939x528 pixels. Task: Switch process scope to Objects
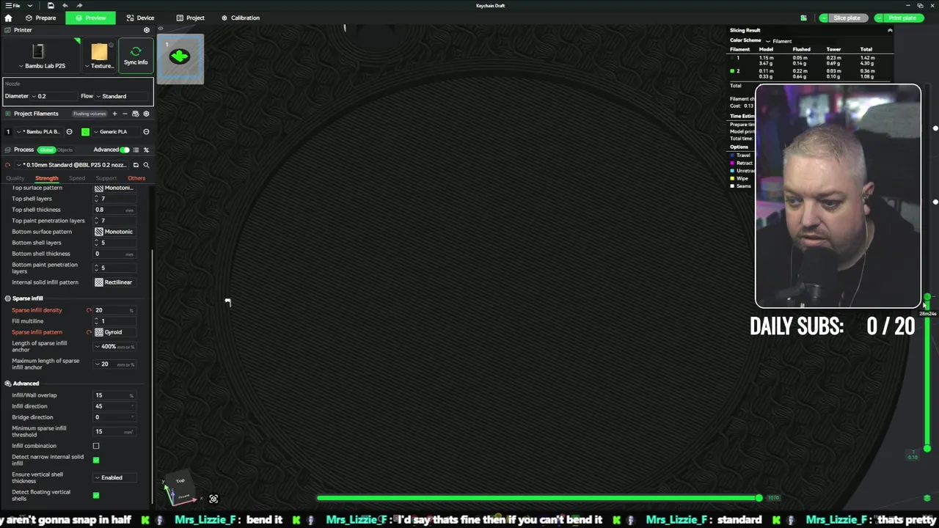click(65, 150)
